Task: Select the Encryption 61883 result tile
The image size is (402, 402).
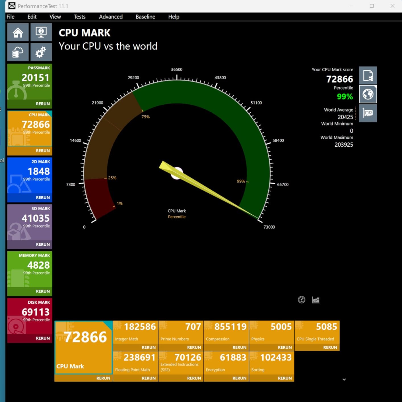Action: (x=226, y=363)
